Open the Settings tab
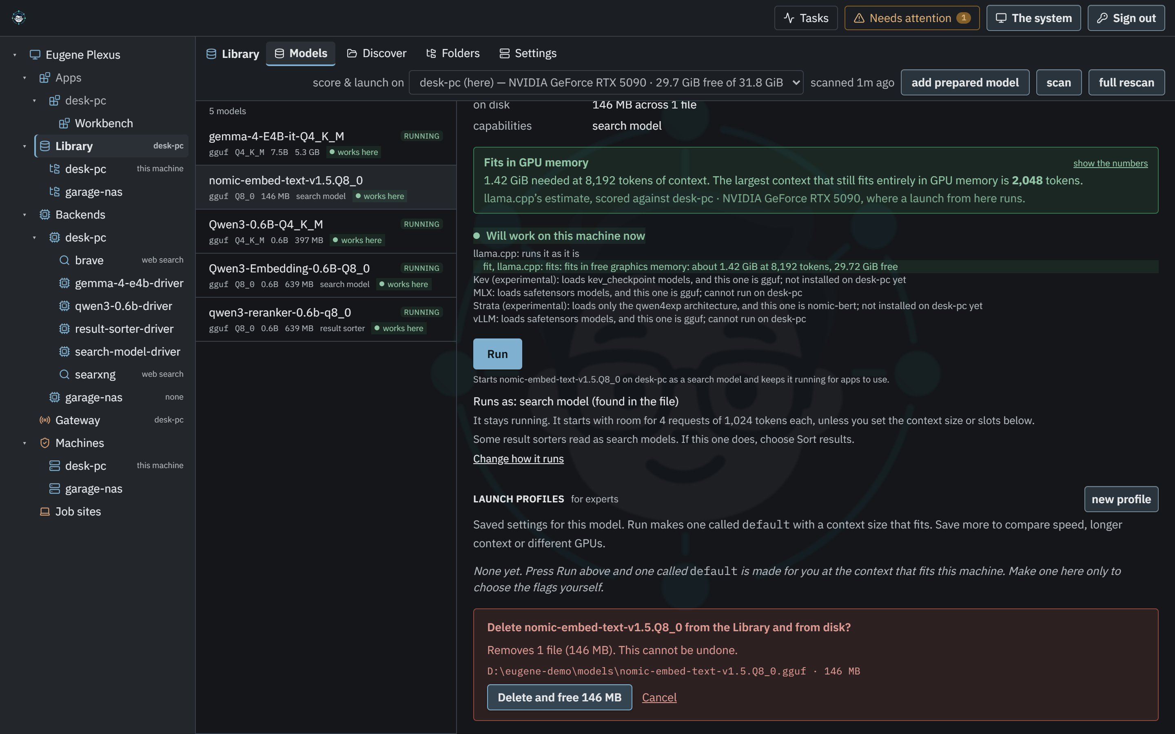The image size is (1175, 734). [528, 53]
